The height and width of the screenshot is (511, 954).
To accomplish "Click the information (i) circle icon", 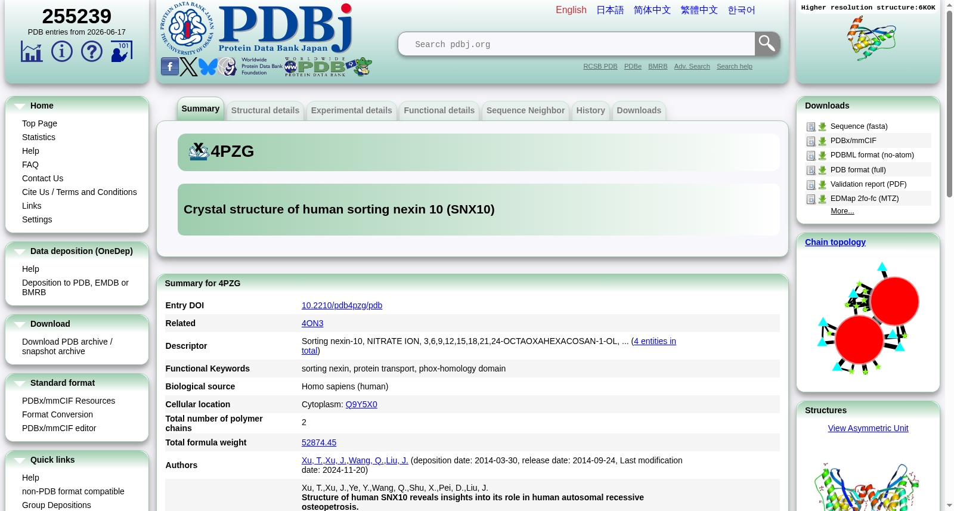I will (61, 51).
